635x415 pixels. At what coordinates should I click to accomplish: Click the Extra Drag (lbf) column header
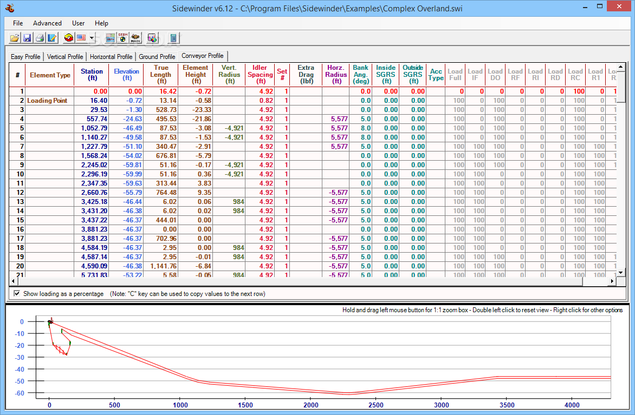(306, 75)
